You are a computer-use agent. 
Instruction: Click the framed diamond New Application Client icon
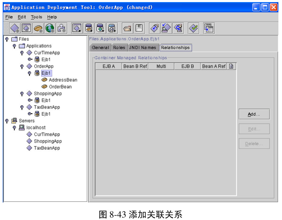point(26,28)
